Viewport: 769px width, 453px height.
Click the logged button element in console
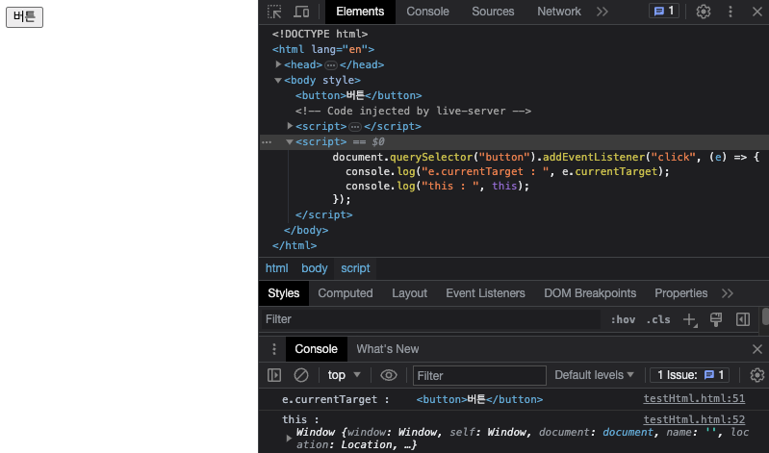pyautogui.click(x=479, y=399)
